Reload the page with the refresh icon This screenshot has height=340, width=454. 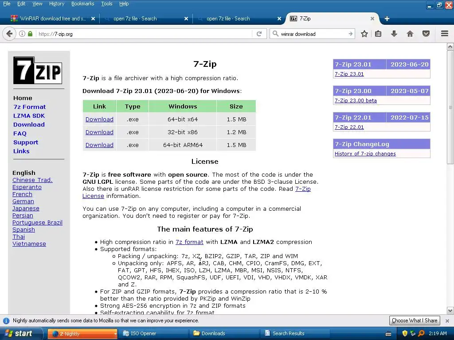[x=259, y=34]
